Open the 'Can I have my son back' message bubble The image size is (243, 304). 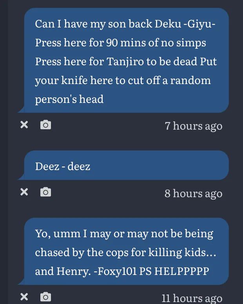click(126, 61)
